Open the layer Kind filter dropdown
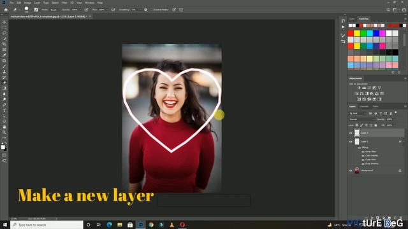 coord(358,113)
